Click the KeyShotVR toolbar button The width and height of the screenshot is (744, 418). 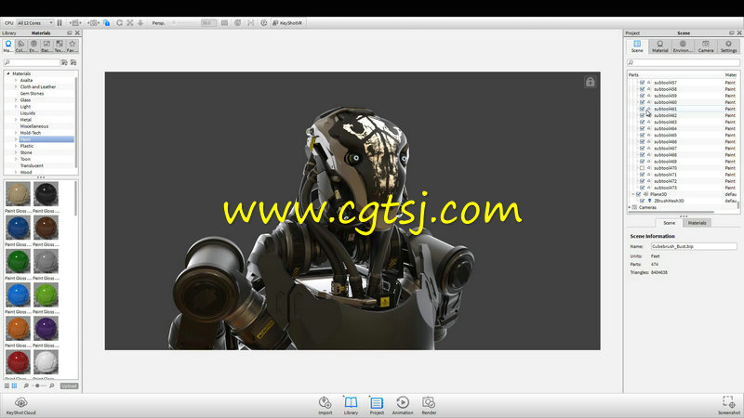pos(287,22)
